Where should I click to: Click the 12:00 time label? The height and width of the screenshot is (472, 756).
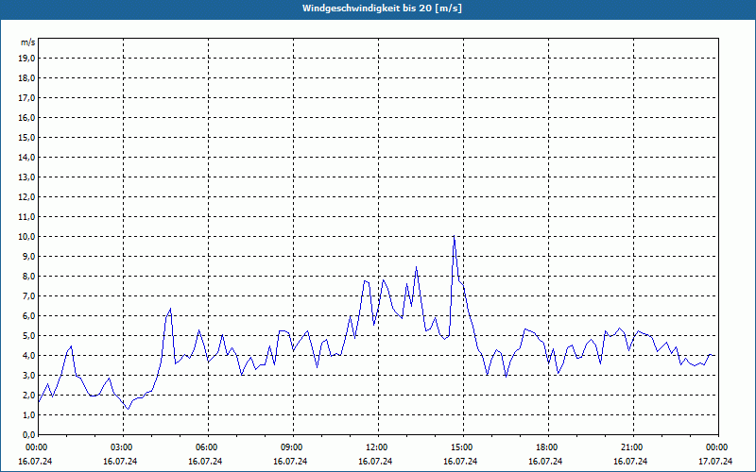tap(378, 447)
